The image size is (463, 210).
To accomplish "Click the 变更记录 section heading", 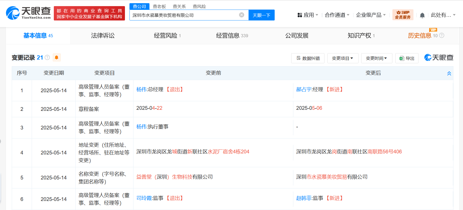I will click(x=23, y=58).
